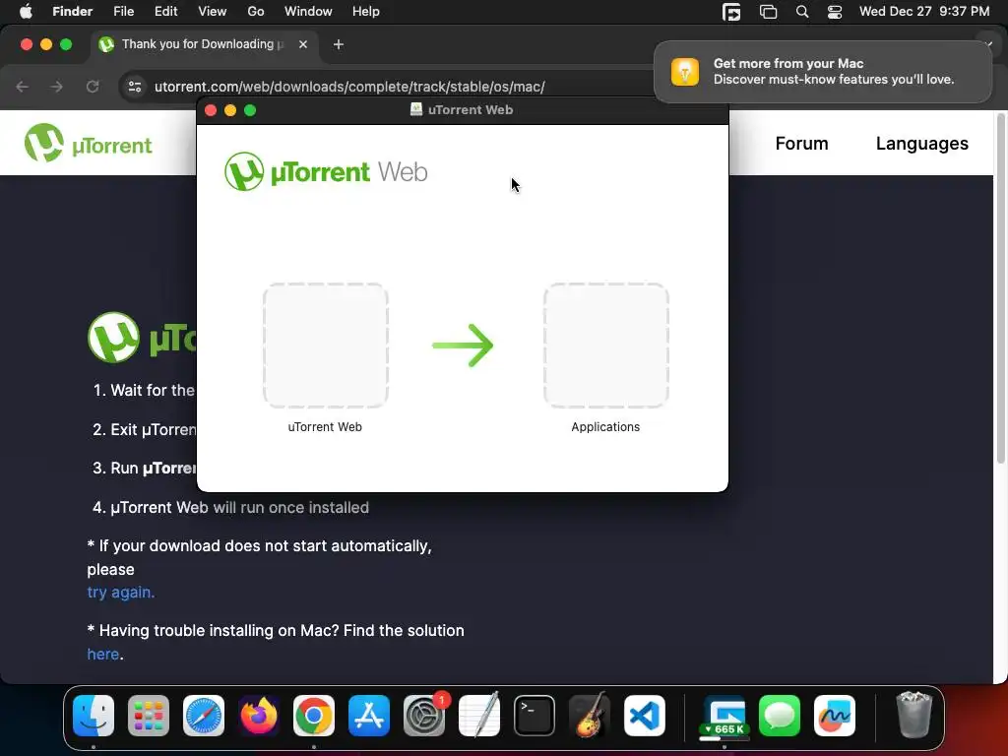Launch Visual Studio Code from the dock
This screenshot has height=756, width=1008.
(x=645, y=716)
